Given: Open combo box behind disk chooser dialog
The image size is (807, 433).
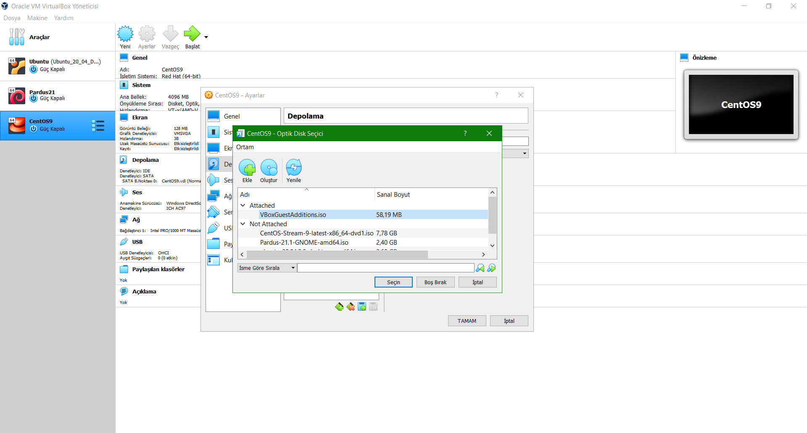Looking at the screenshot, I should [515, 153].
